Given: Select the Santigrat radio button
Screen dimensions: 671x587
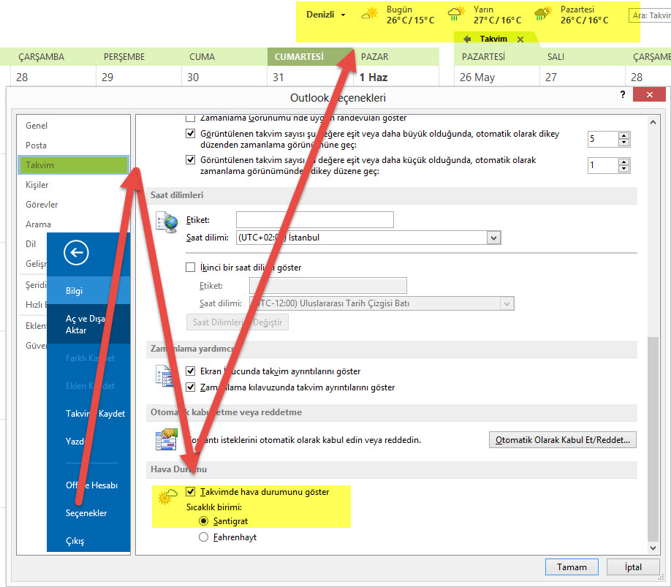Looking at the screenshot, I should 204,521.
